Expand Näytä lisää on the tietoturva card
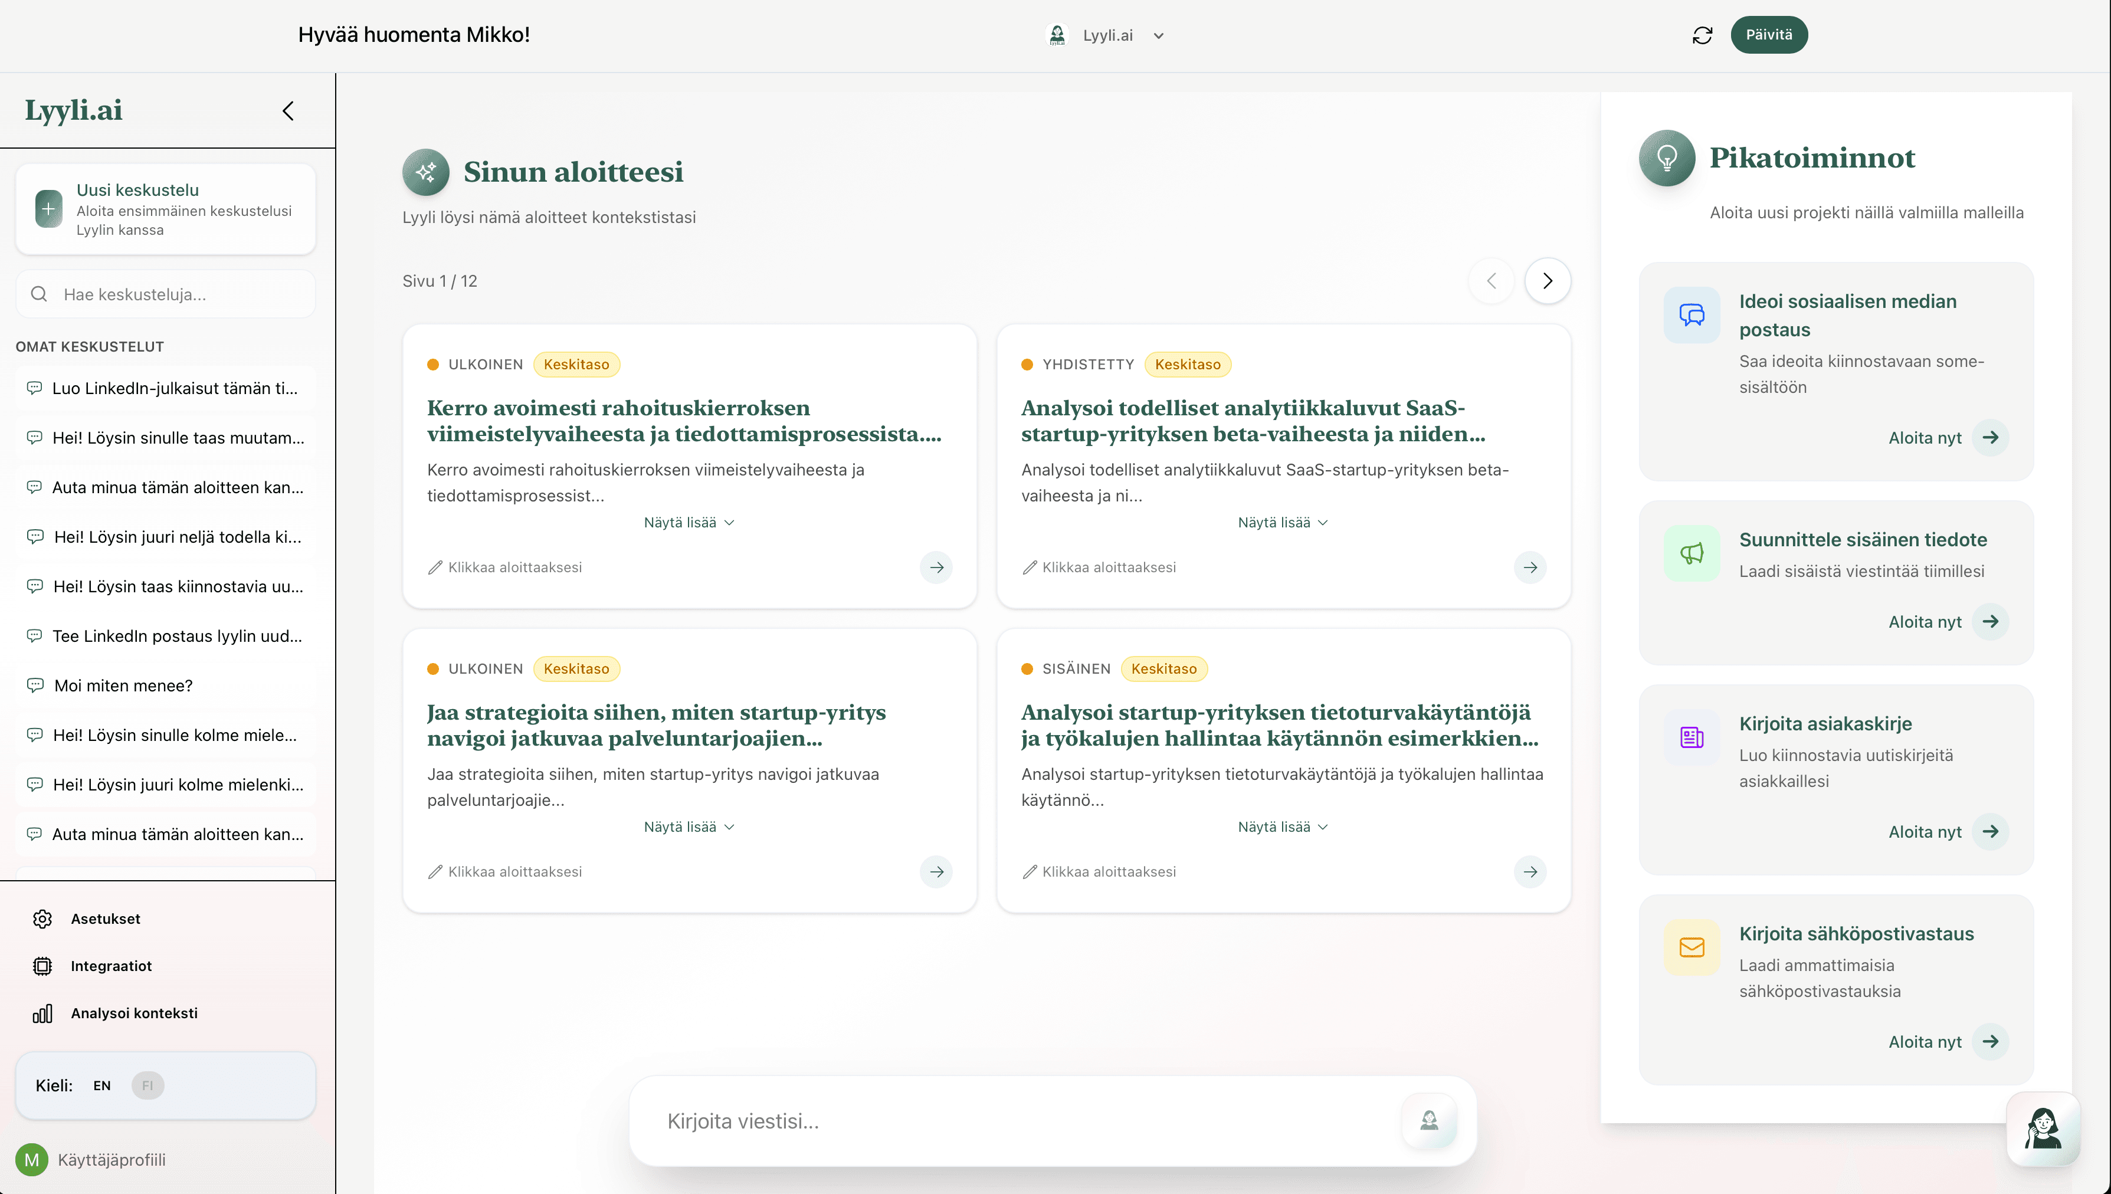Screen dimensions: 2111x1194 point(1283,828)
